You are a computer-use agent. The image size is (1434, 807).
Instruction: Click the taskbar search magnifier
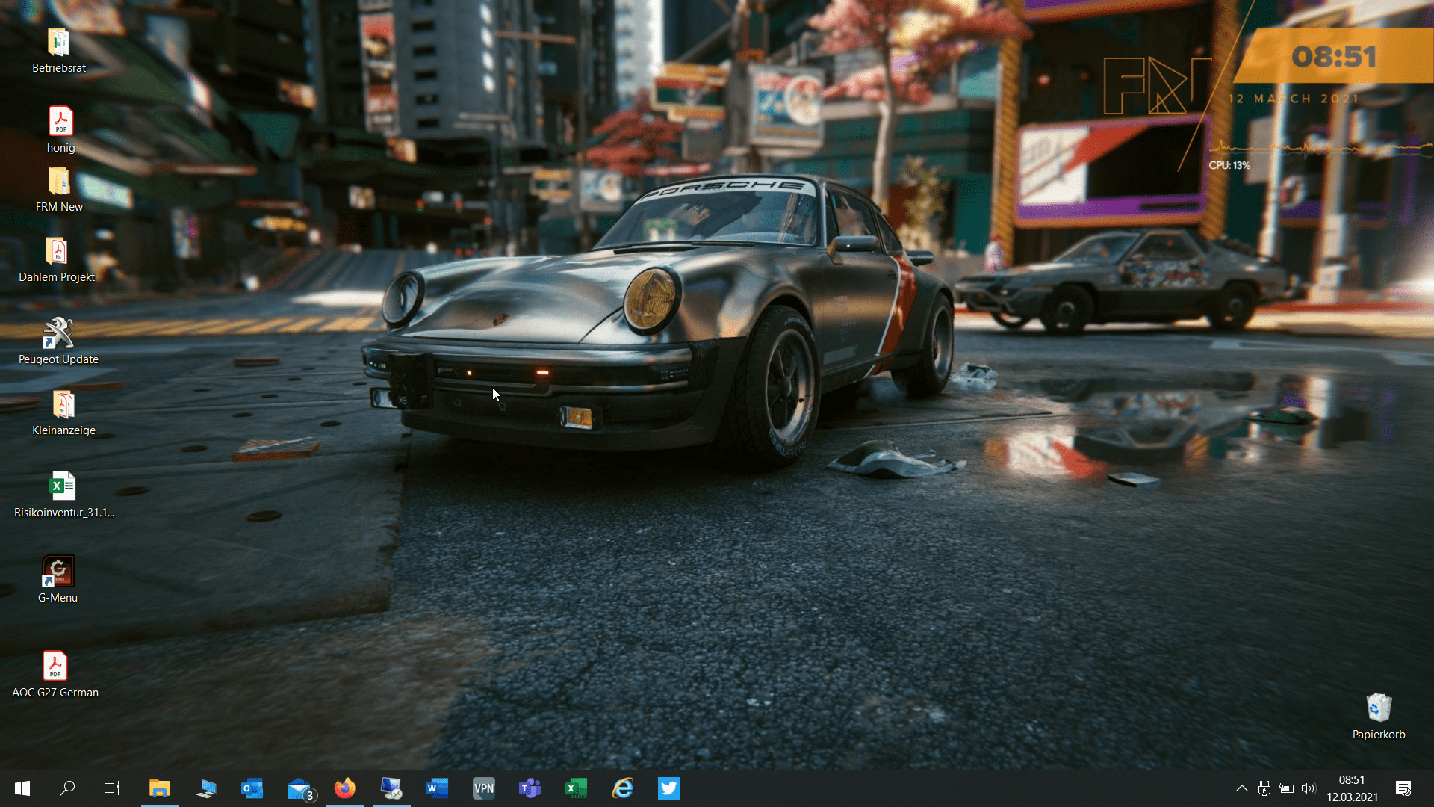(67, 788)
